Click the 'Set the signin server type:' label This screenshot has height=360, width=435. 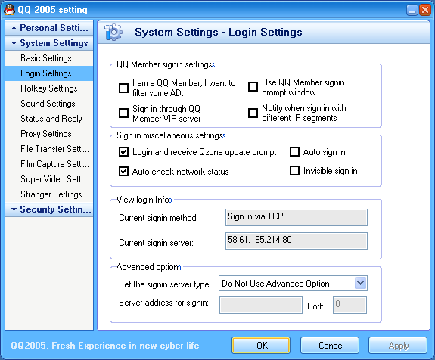[165, 284]
